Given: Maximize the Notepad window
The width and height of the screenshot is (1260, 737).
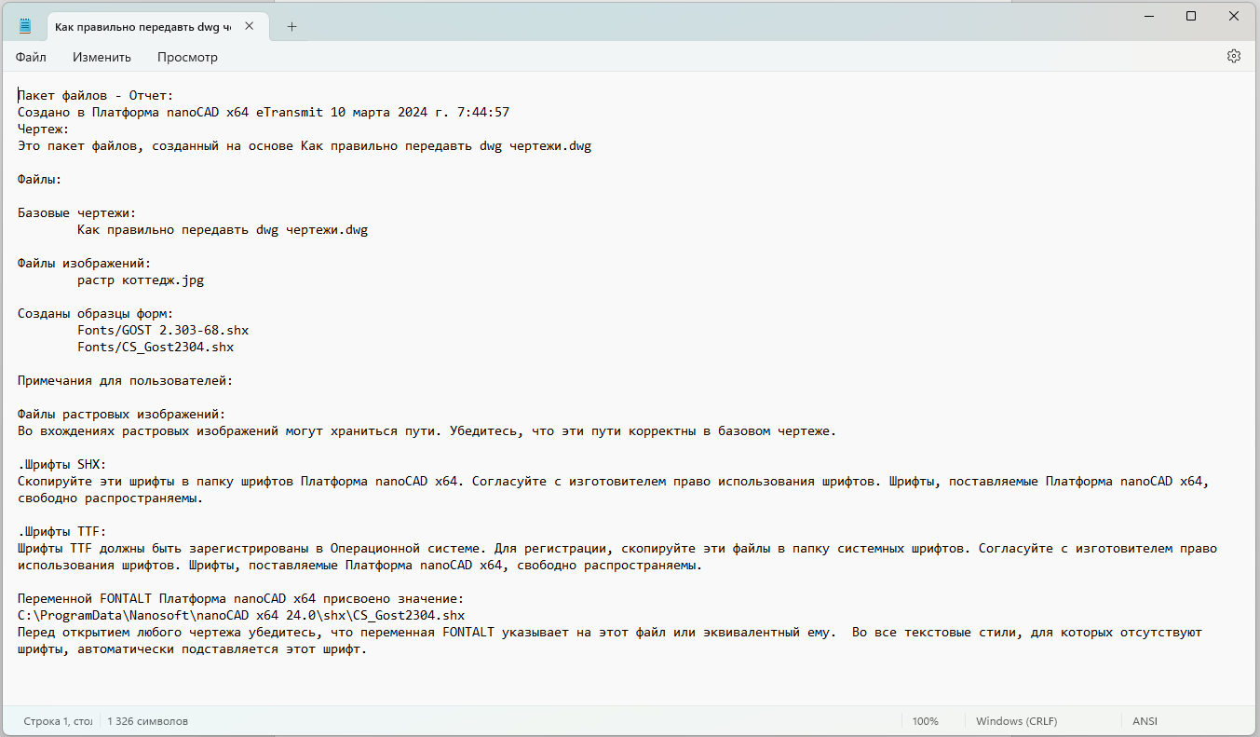Looking at the screenshot, I should (x=1191, y=16).
